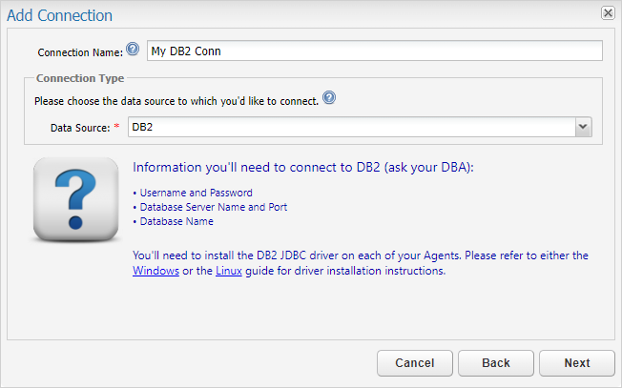Expand the Data Source dropdown arrow
This screenshot has height=388, width=622.
tap(583, 127)
